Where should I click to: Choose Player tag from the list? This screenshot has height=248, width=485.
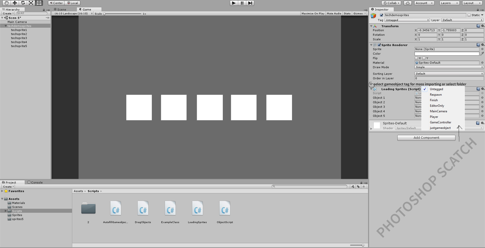tap(434, 117)
